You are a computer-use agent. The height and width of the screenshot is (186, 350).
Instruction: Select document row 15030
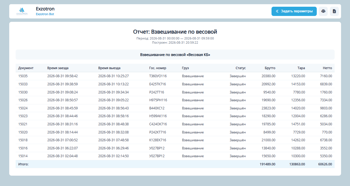pos(175,92)
